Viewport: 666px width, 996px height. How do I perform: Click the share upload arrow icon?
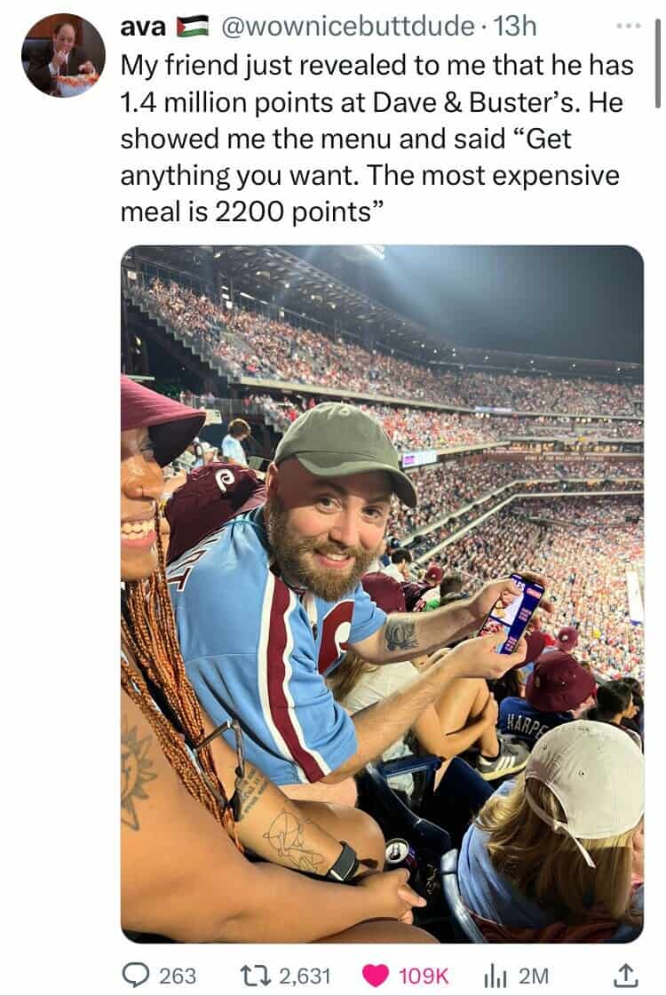point(624,975)
